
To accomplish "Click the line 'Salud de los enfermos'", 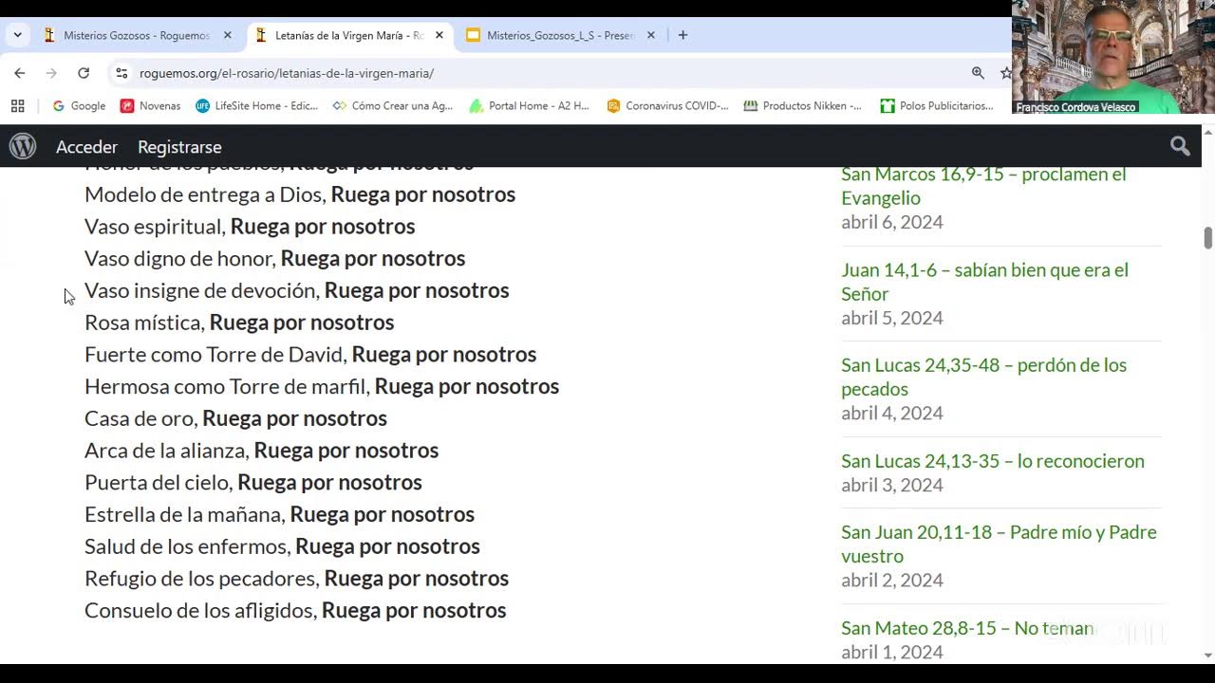I will [282, 546].
